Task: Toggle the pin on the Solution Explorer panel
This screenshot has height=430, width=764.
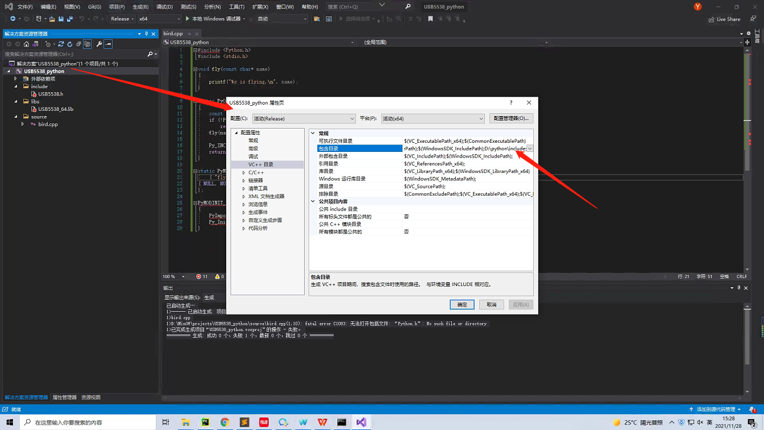Action: click(x=146, y=34)
